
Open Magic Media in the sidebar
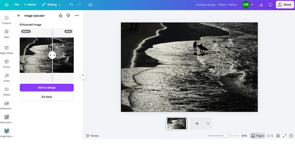tap(7, 50)
